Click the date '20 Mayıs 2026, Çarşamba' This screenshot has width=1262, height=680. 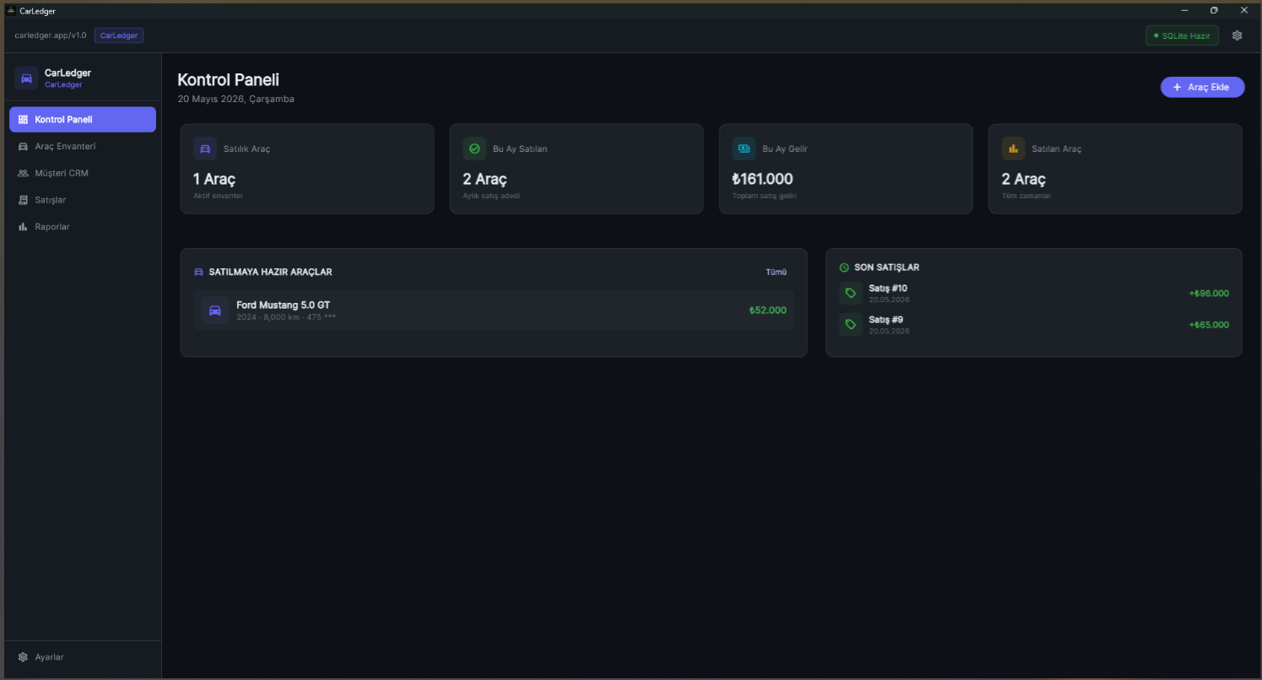point(236,100)
